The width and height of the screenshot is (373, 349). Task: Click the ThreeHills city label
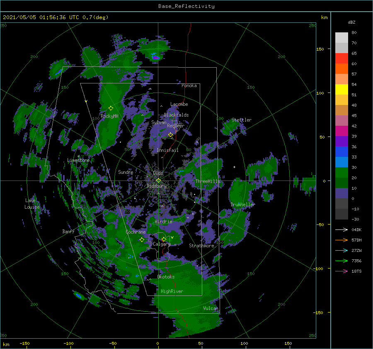click(x=208, y=181)
